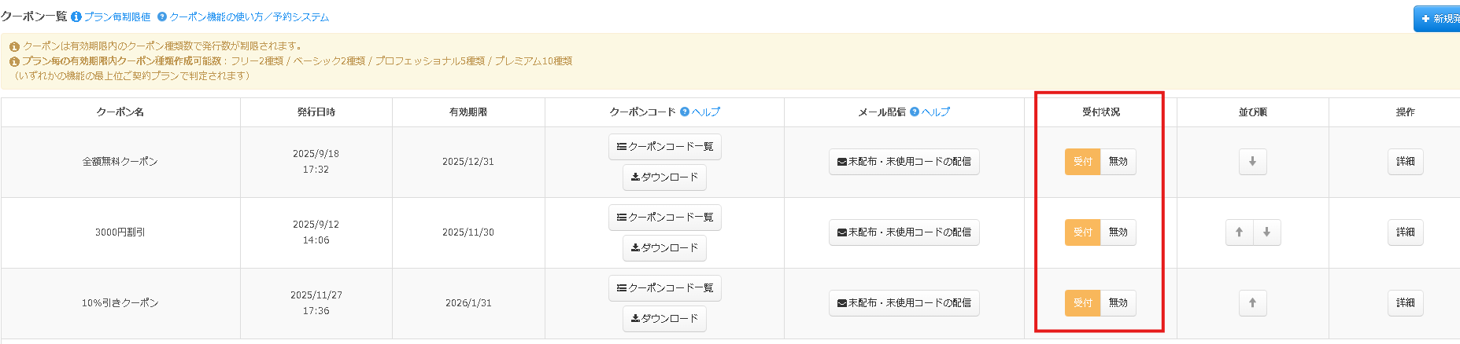Viewport: 1460px width, 344px height.
Task: Click info icon for プラン毎制限値
Action: [x=76, y=16]
